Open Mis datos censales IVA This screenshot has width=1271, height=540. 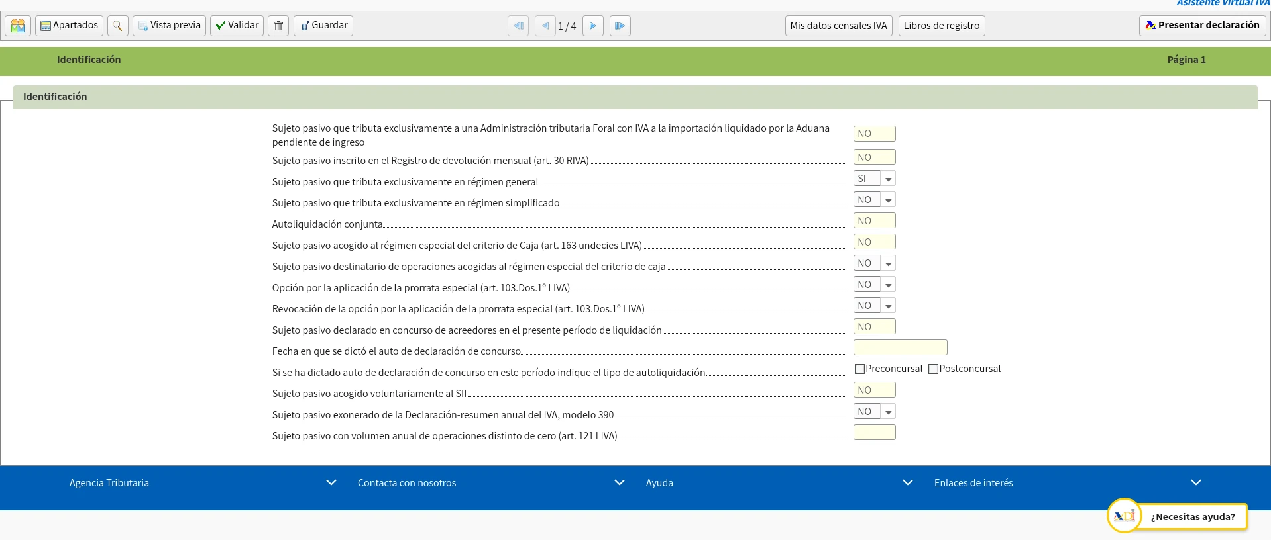[x=838, y=26]
